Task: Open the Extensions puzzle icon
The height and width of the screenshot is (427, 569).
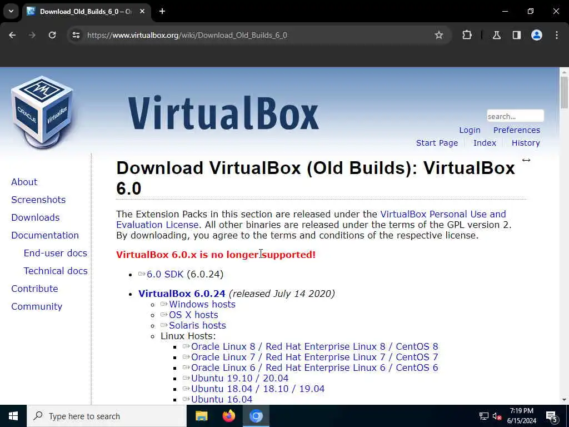Action: point(467,35)
